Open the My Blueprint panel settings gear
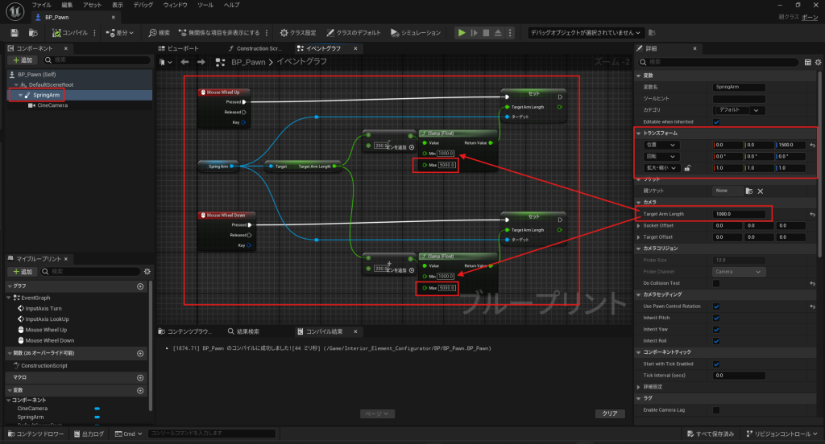Image resolution: width=825 pixels, height=444 pixels. [x=147, y=272]
